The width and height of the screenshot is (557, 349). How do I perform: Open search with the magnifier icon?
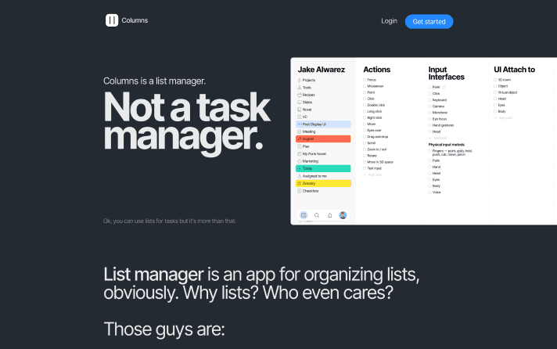(x=317, y=215)
